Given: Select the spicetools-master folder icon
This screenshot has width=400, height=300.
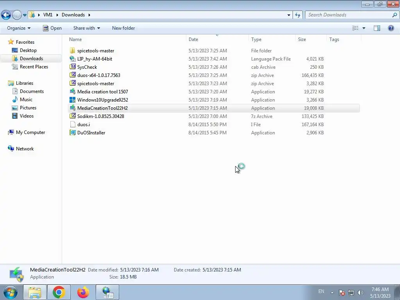Looking at the screenshot, I should pyautogui.click(x=72, y=50).
